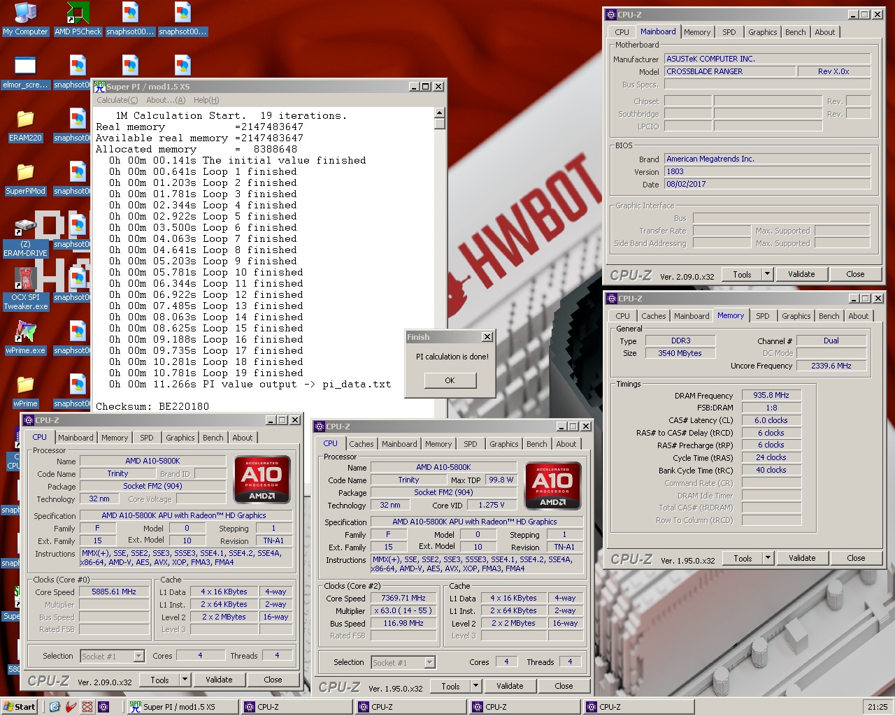Click Validate in the CPU-Z 1.95 CPU window
Screen dimensions: 895x716
(510, 686)
